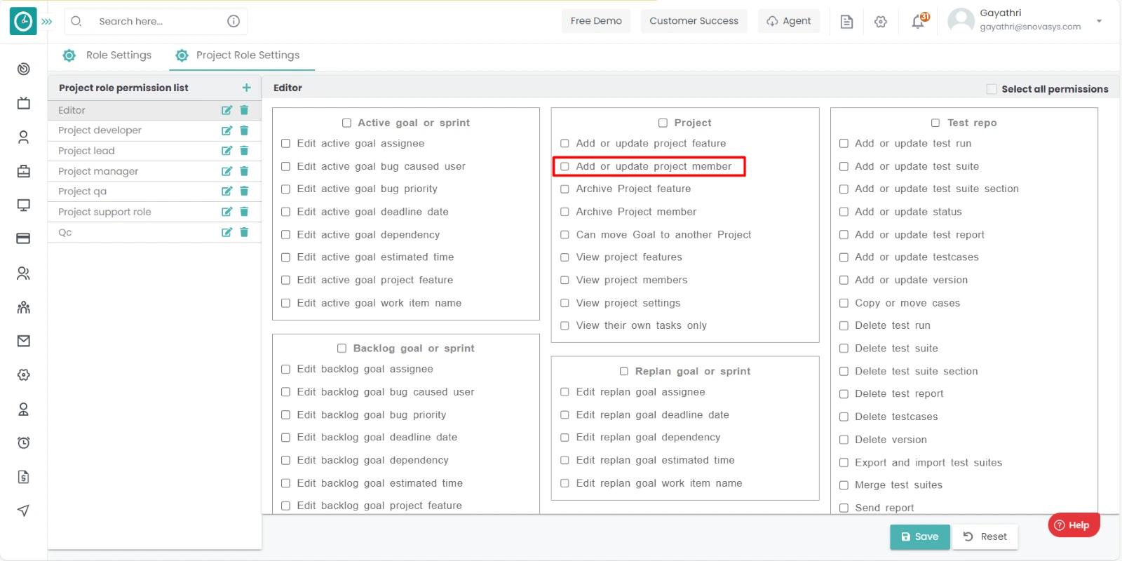Check the Select all permissions box
The width and height of the screenshot is (1122, 561).
[x=992, y=89]
